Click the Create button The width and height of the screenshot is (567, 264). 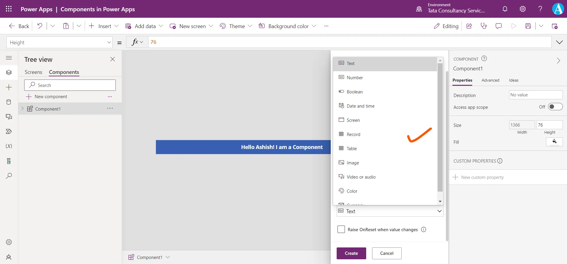click(351, 253)
